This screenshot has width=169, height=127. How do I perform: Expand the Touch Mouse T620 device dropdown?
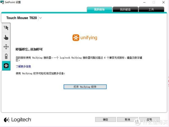click(40, 18)
